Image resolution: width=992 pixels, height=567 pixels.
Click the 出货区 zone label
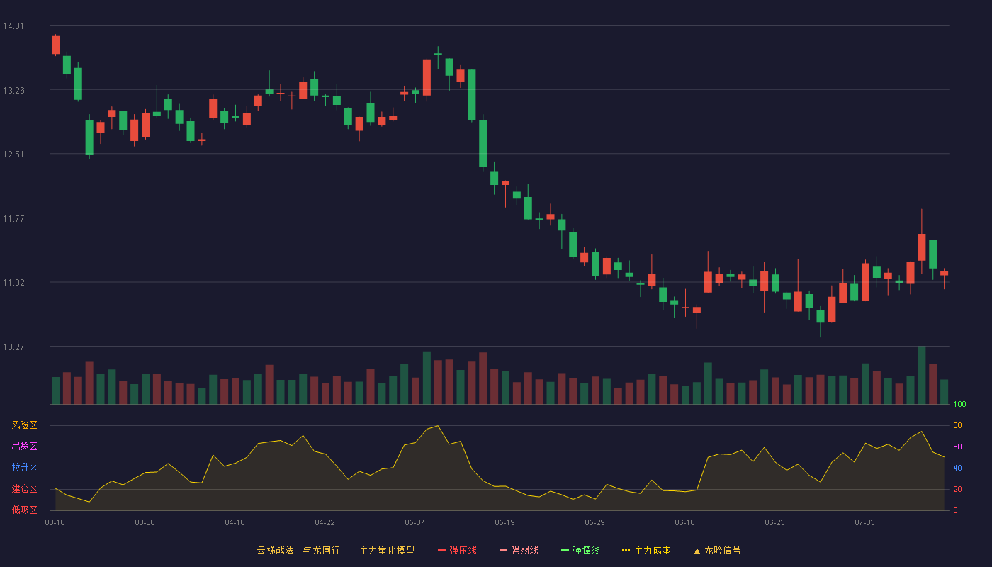pos(24,447)
